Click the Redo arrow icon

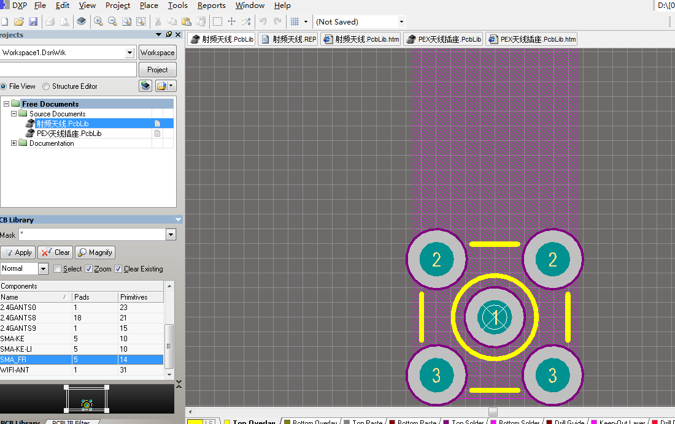[x=277, y=21]
